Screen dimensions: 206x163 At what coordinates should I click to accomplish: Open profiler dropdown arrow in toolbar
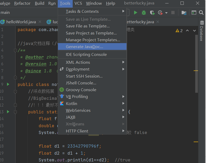[166, 13]
